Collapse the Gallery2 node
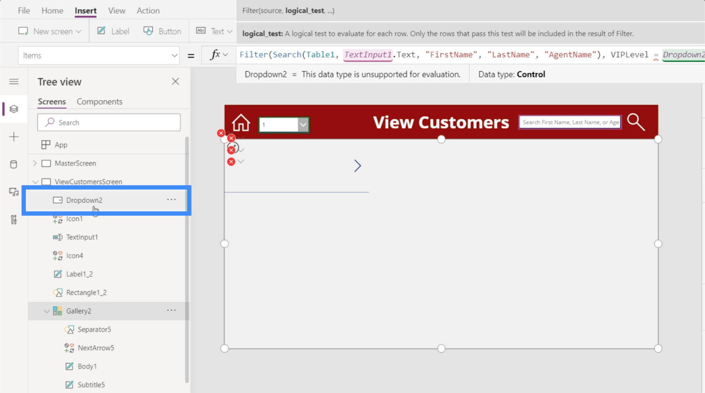 (x=47, y=311)
